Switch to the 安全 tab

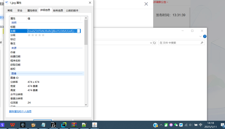[20, 11]
